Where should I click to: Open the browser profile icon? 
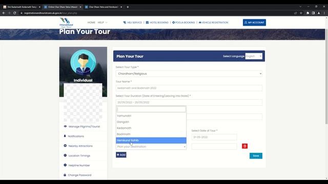click(x=319, y=13)
